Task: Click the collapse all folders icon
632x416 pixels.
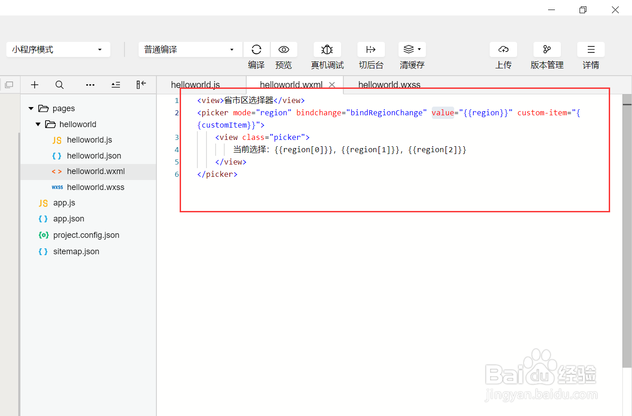Action: (x=116, y=85)
